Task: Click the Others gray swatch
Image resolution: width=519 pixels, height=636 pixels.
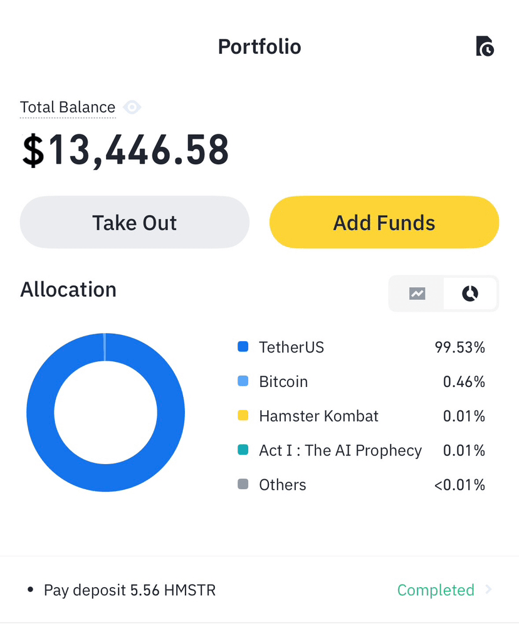Action: click(x=243, y=485)
